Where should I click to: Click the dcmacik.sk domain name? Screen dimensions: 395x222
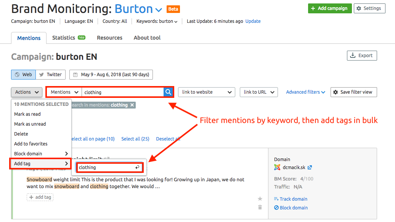pyautogui.click(x=294, y=168)
